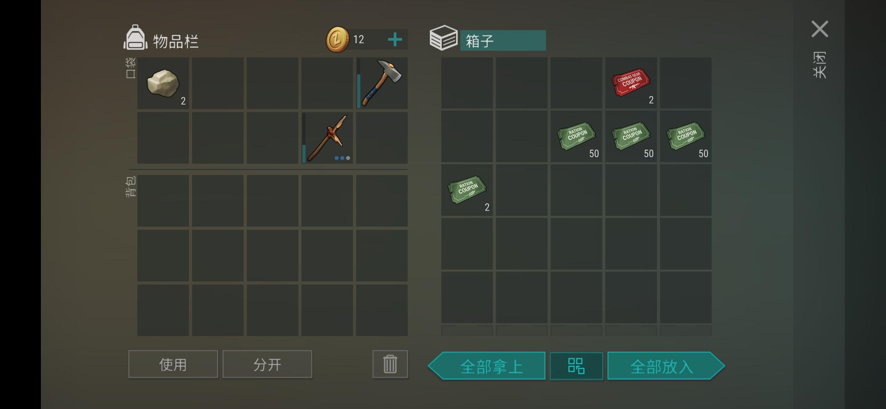Click 全部拿上 to take all
Viewport: 886px width, 409px height.
coord(487,366)
